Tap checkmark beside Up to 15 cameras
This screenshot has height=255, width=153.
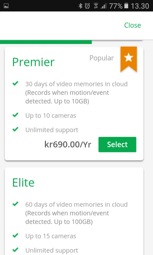tap(15, 235)
